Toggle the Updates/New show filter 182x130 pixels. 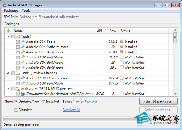coord(16,102)
